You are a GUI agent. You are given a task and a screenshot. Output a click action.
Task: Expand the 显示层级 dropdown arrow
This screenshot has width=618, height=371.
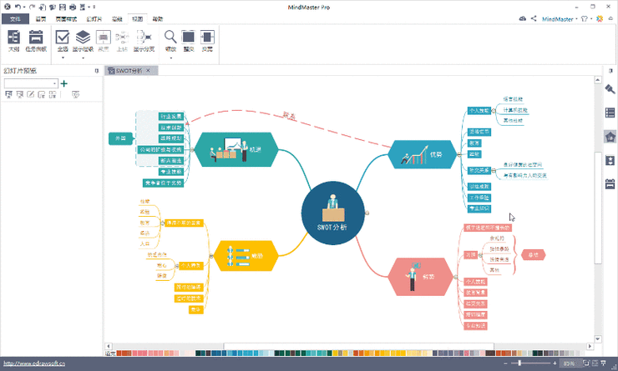pyautogui.click(x=83, y=58)
